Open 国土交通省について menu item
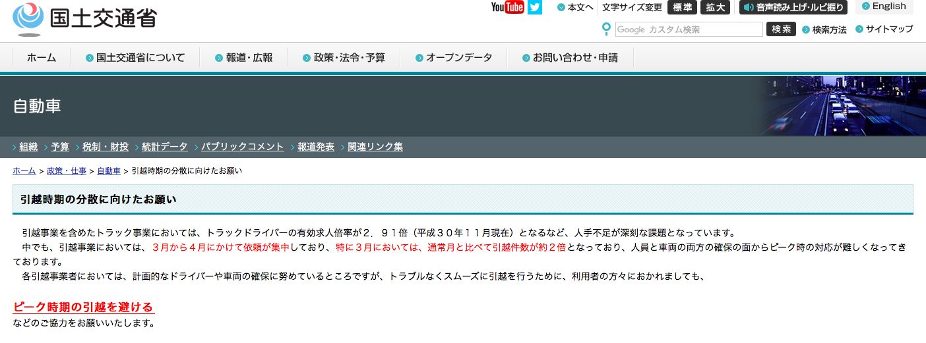 coord(135,58)
